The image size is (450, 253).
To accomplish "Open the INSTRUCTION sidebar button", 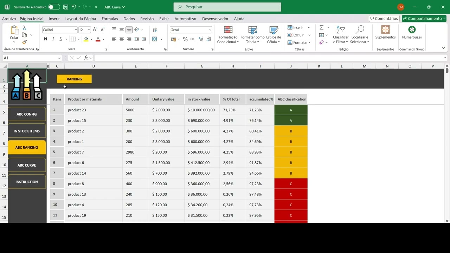I will tap(27, 182).
